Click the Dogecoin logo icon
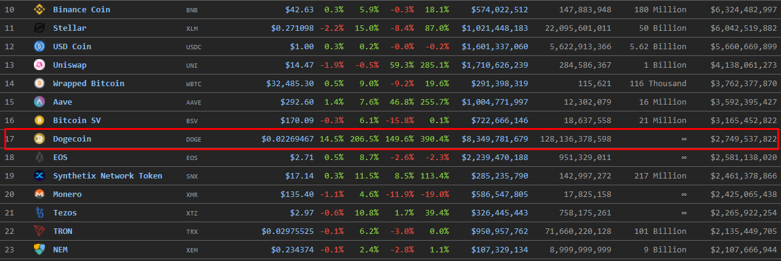The image size is (781, 261). (39, 139)
